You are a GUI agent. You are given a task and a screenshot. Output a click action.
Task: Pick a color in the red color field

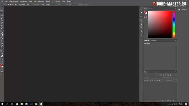[x=160, y=24]
